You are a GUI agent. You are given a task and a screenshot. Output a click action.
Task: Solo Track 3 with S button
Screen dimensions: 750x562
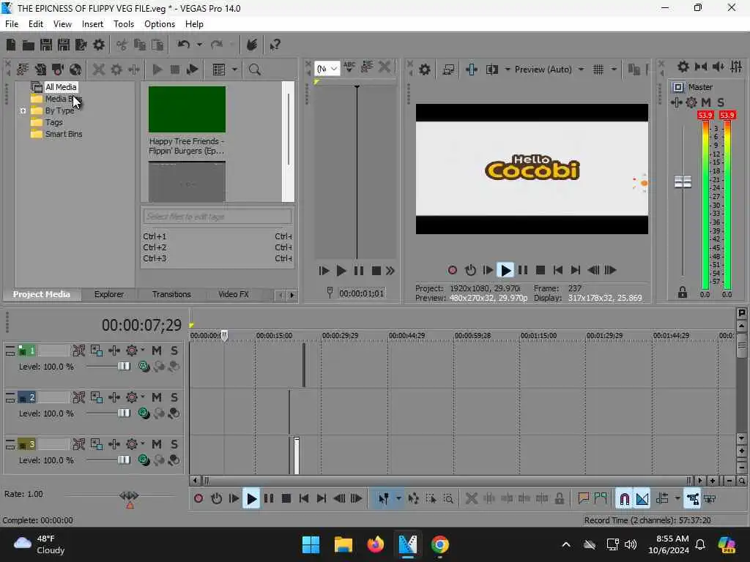(174, 444)
